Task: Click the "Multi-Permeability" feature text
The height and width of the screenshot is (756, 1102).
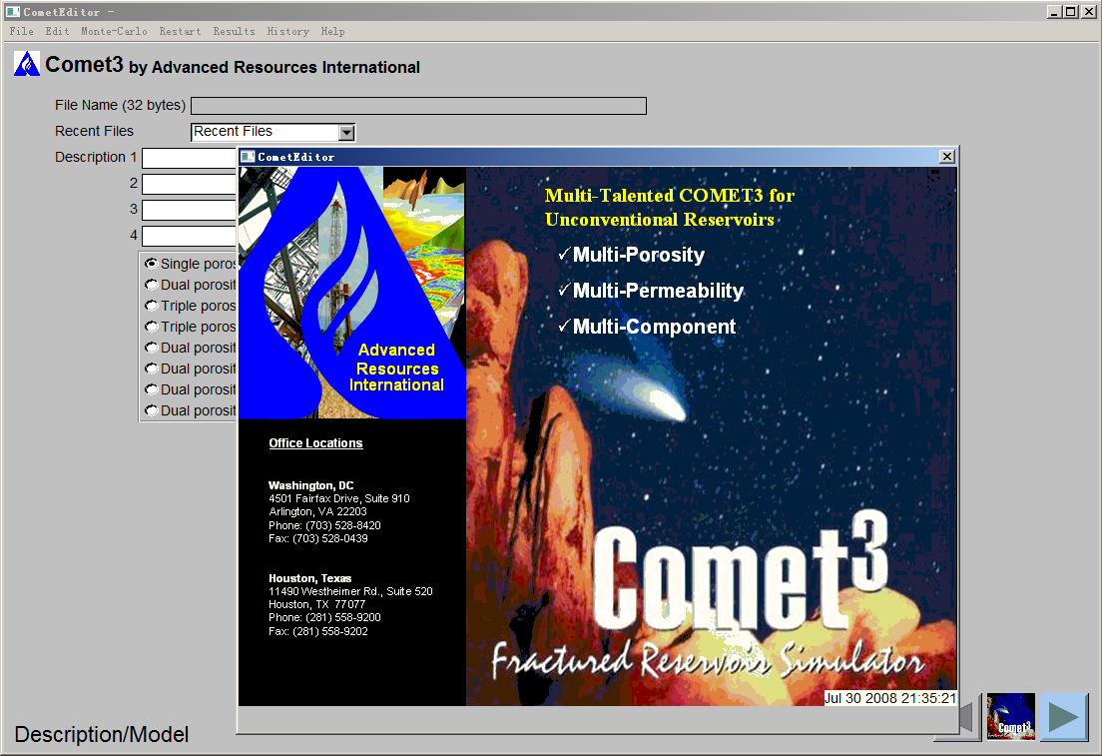Action: pyautogui.click(x=659, y=291)
